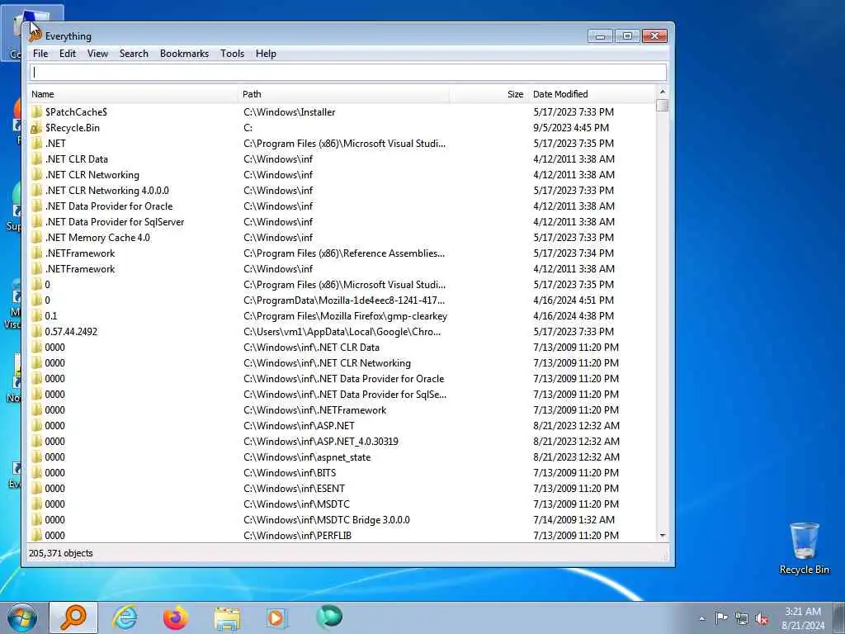The image size is (845, 634).
Task: Open the Help menu
Action: click(266, 54)
